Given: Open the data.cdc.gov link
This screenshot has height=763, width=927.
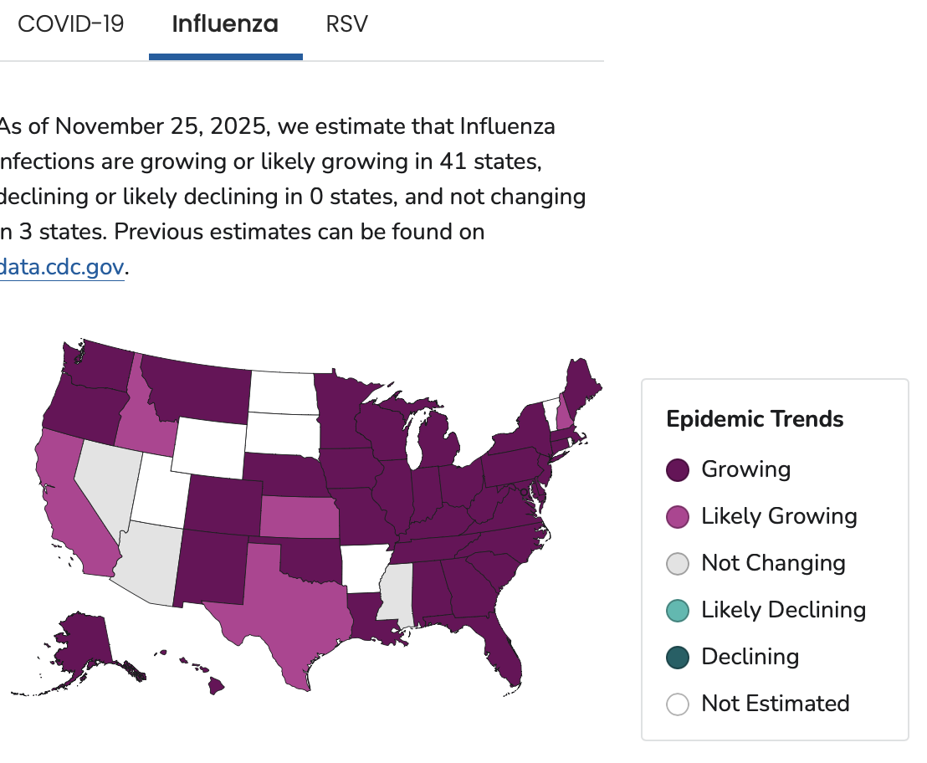Looking at the screenshot, I should point(62,268).
